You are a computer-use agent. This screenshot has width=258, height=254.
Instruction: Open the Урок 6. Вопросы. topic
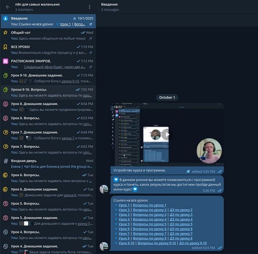[48, 178]
